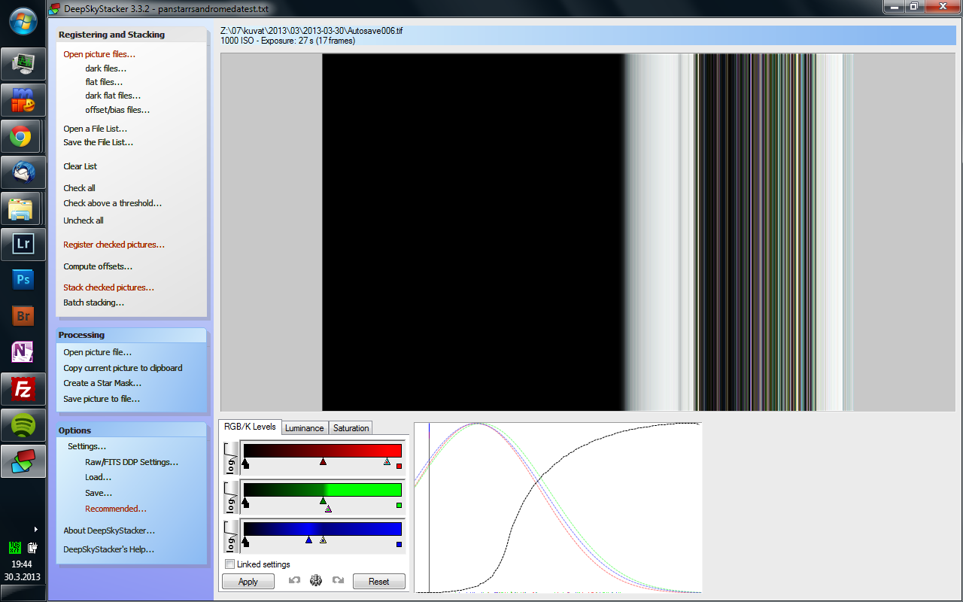Image resolution: width=963 pixels, height=602 pixels.
Task: Click Load... under Options
Action: (99, 477)
